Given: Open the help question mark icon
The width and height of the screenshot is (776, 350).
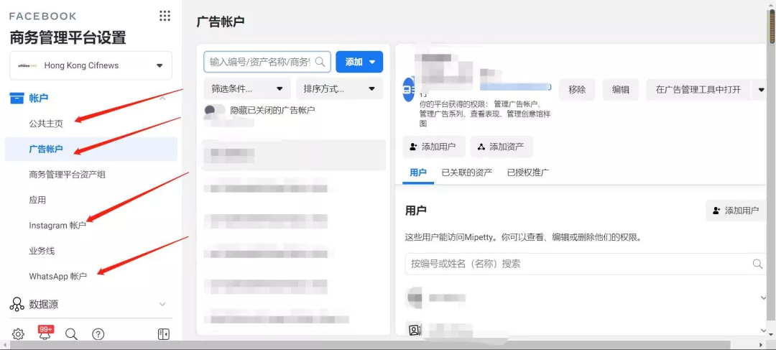Looking at the screenshot, I should coord(98,334).
